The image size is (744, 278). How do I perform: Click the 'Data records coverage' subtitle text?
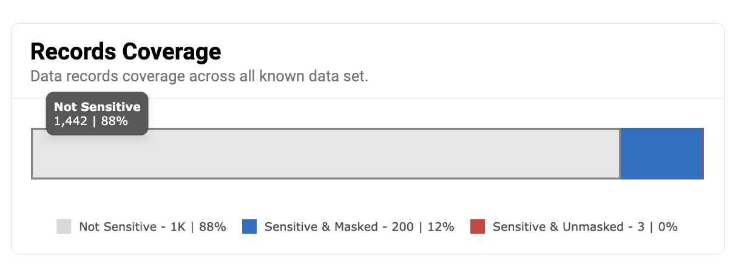pos(199,77)
